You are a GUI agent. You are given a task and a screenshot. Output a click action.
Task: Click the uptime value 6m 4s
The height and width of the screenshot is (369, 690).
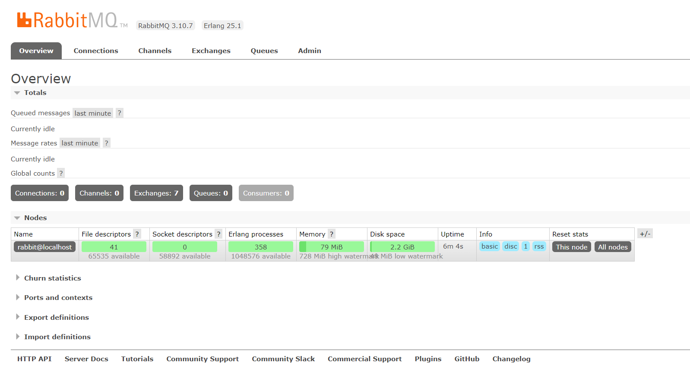coord(453,246)
